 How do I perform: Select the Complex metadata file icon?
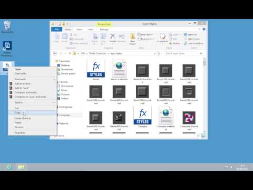coord(166,116)
